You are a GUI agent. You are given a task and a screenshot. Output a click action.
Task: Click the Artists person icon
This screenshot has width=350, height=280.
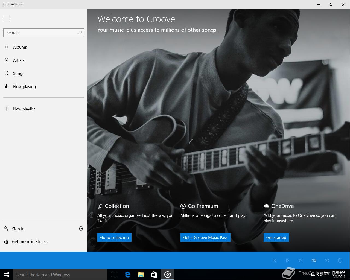7,60
